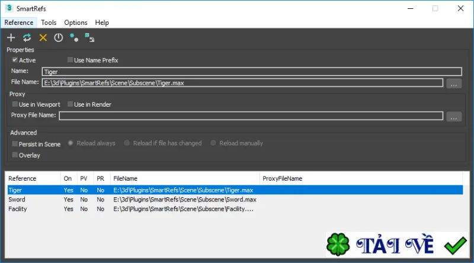Enable proxy Use in Viewport checkbox
The height and width of the screenshot is (263, 474).
[x=14, y=104]
